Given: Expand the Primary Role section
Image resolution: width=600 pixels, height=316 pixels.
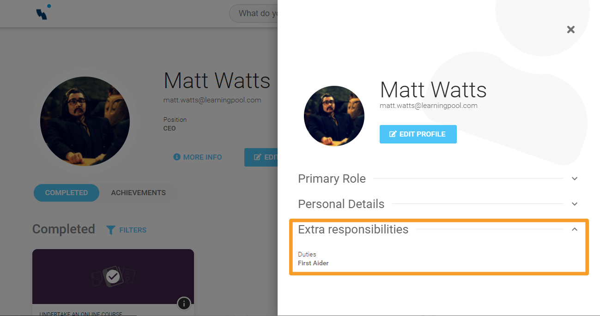Looking at the screenshot, I should coord(575,179).
